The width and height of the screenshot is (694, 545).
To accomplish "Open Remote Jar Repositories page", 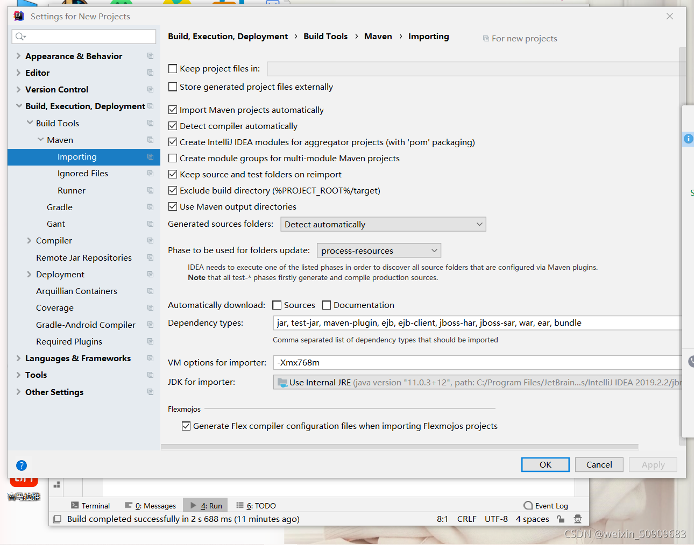I will click(83, 257).
